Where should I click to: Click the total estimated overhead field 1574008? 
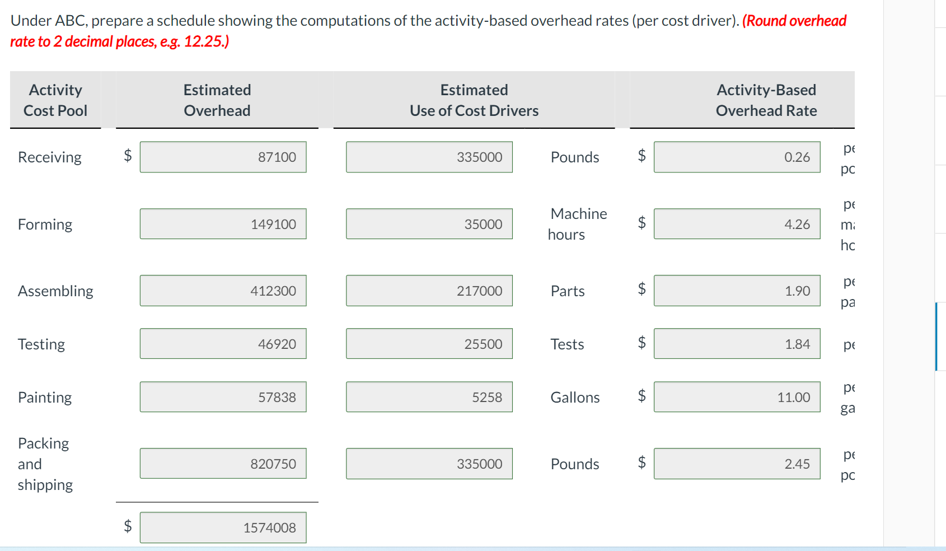click(x=223, y=527)
